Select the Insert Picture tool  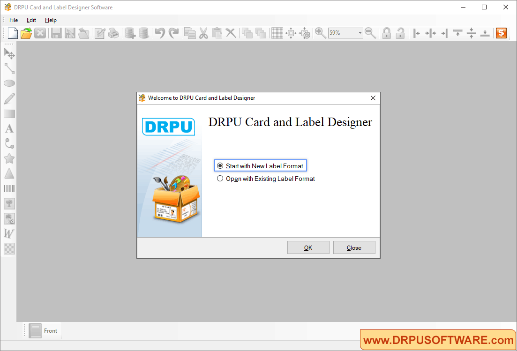coord(9,204)
